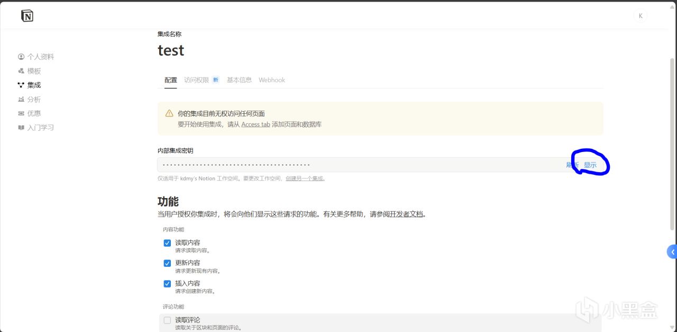Click the 个人资料 profile icon
Image resolution: width=677 pixels, height=332 pixels.
coord(21,57)
